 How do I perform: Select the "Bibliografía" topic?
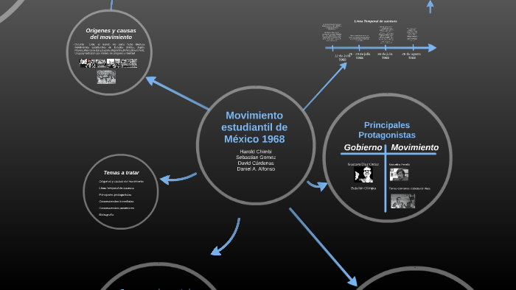pyautogui.click(x=106, y=214)
